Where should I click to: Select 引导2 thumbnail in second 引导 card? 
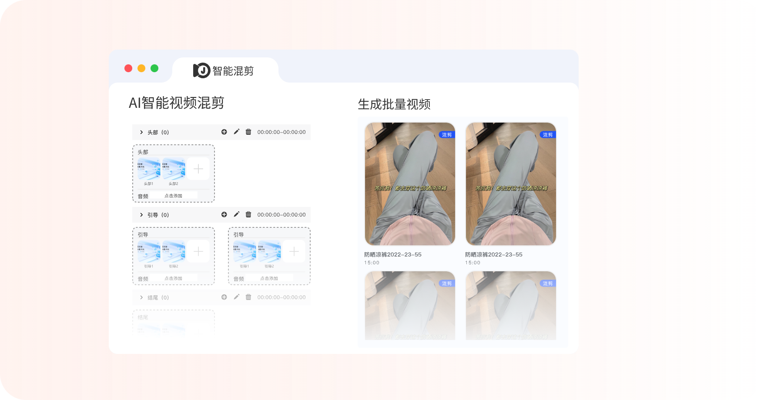[269, 252]
